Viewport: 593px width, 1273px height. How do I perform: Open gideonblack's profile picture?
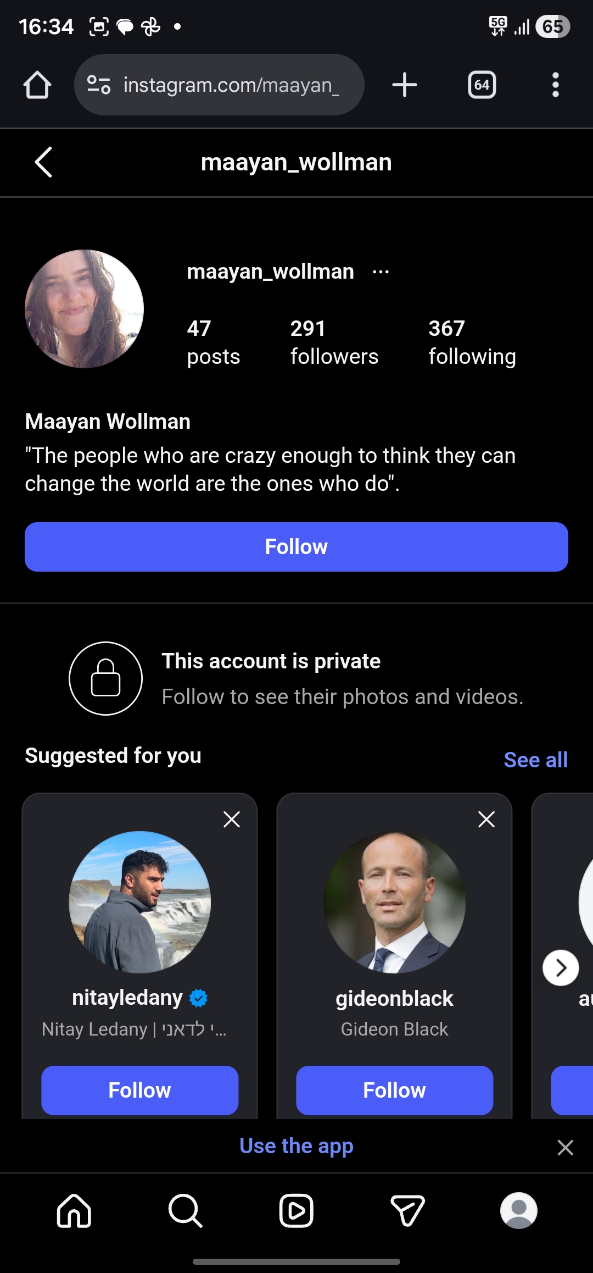pyautogui.click(x=394, y=903)
